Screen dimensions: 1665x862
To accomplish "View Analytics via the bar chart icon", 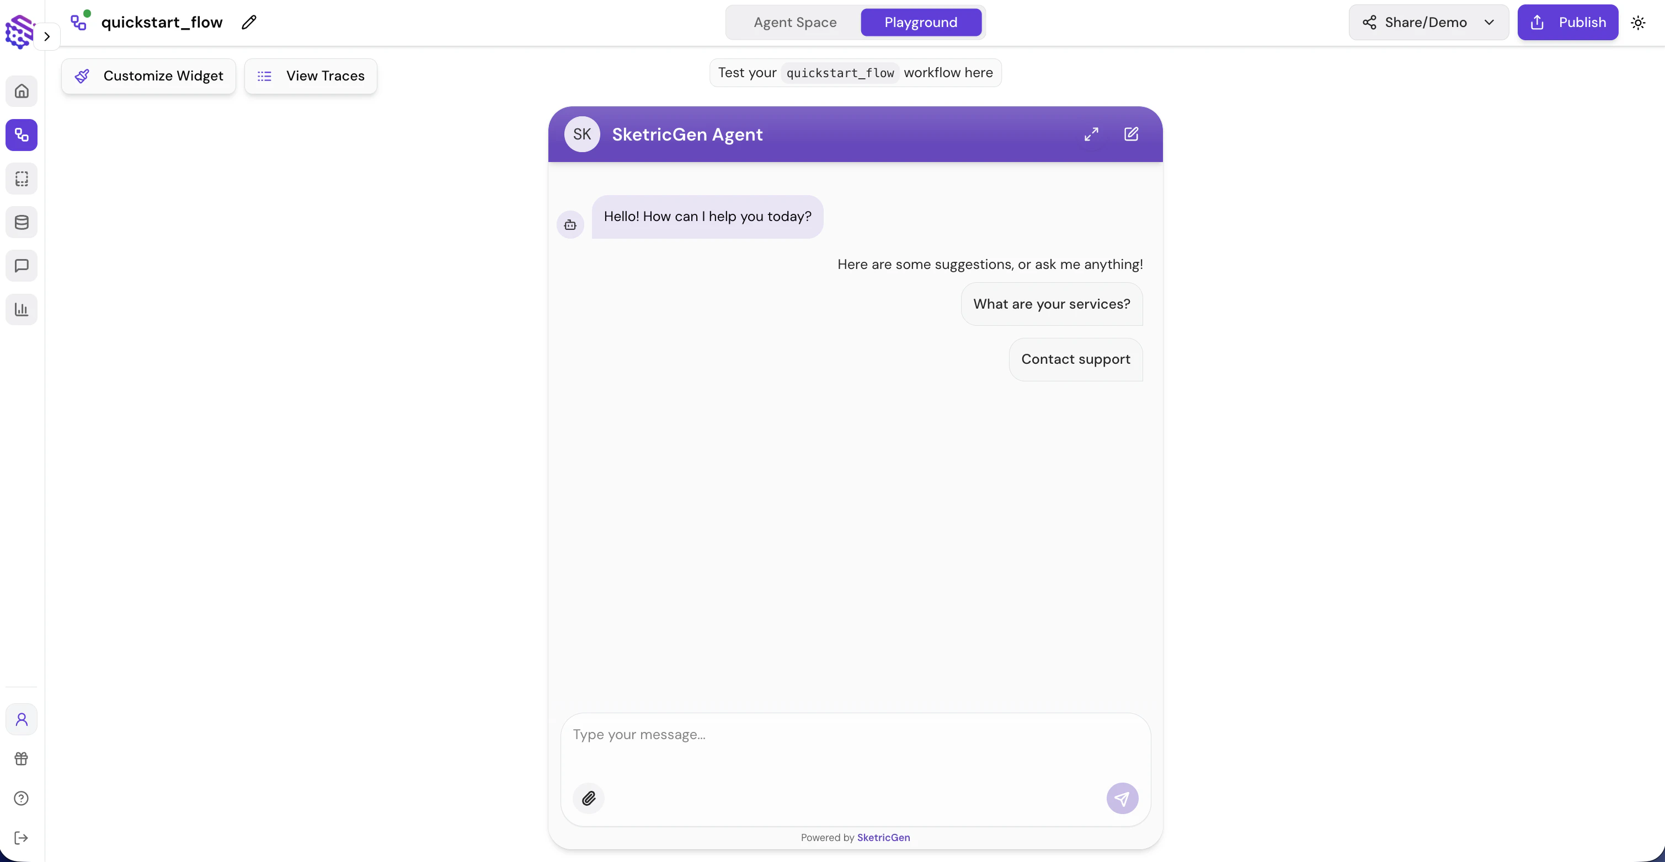I will pyautogui.click(x=22, y=309).
